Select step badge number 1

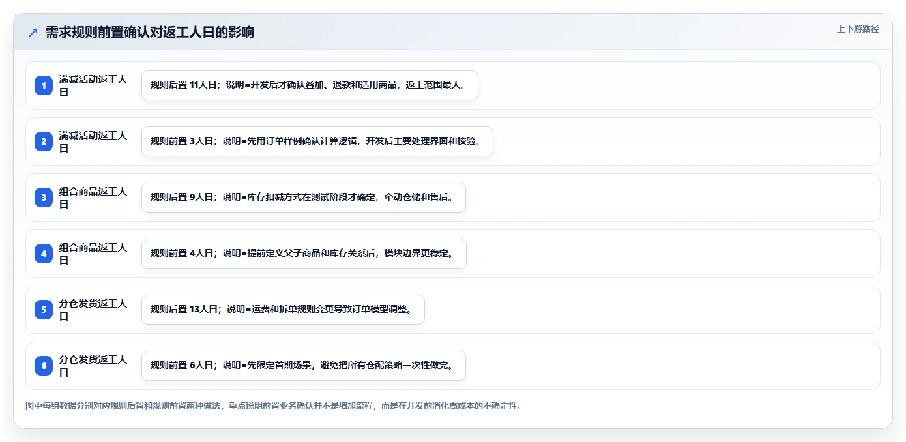tap(44, 85)
